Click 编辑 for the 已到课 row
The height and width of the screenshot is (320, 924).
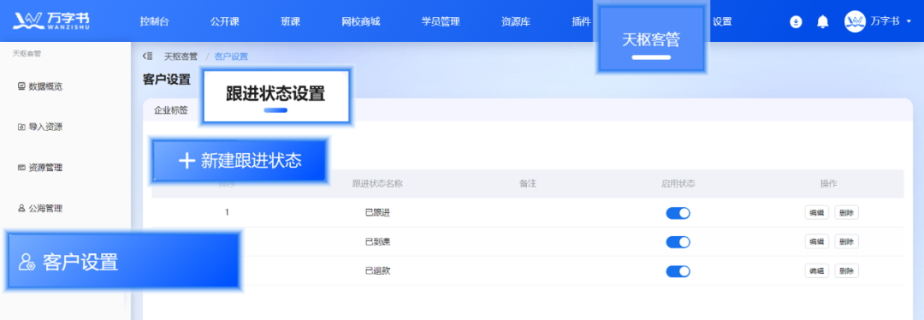817,241
